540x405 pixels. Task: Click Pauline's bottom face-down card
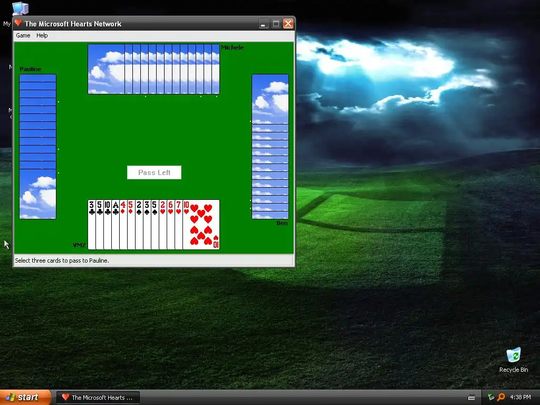38,194
